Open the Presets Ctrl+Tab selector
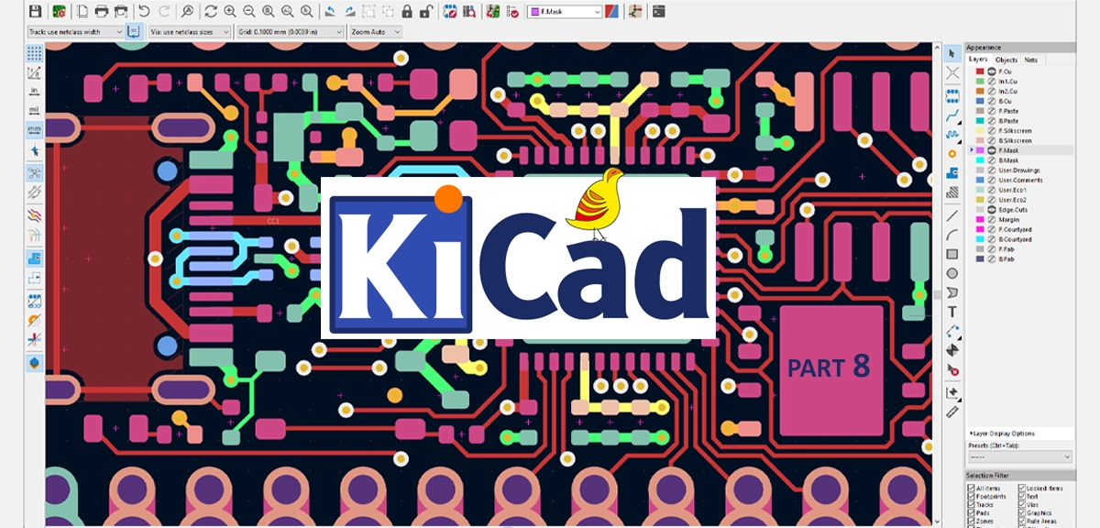 point(1019,456)
